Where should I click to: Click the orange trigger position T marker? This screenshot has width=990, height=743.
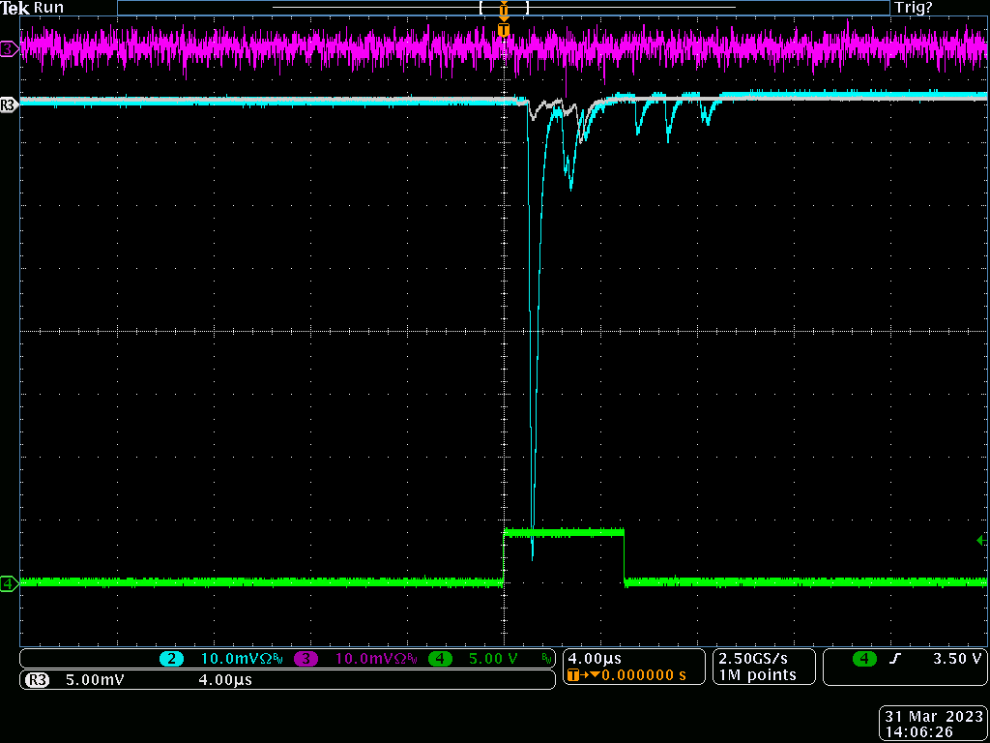(x=503, y=30)
